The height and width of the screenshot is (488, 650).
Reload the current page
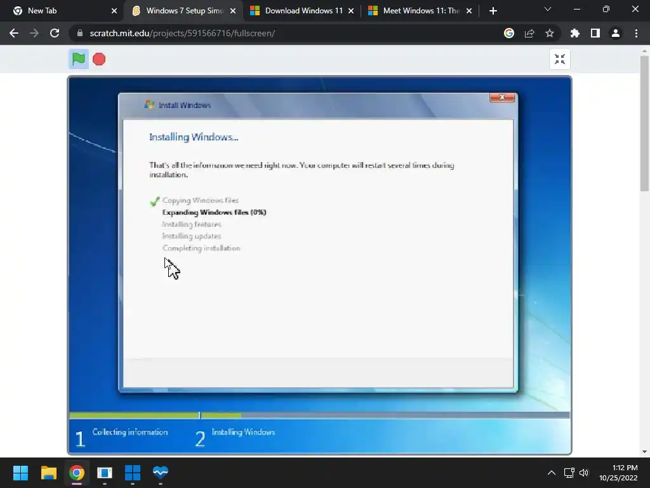coord(55,33)
